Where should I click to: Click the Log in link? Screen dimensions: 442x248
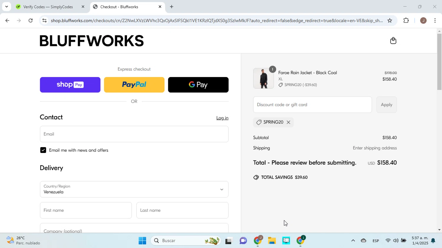pos(222,118)
